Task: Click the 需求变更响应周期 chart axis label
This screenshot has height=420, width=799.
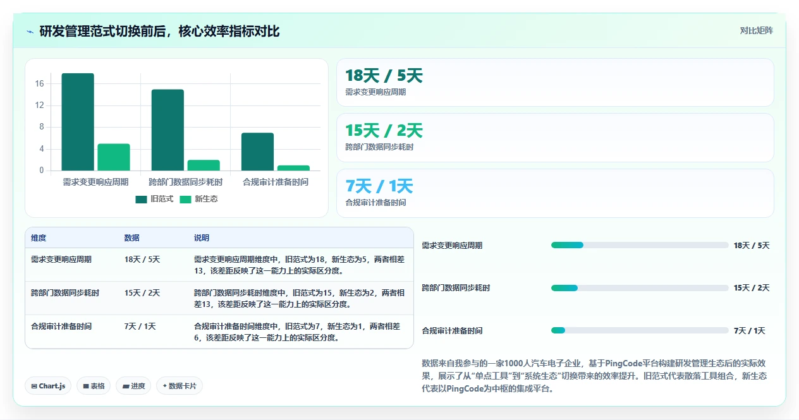Action: click(x=95, y=182)
